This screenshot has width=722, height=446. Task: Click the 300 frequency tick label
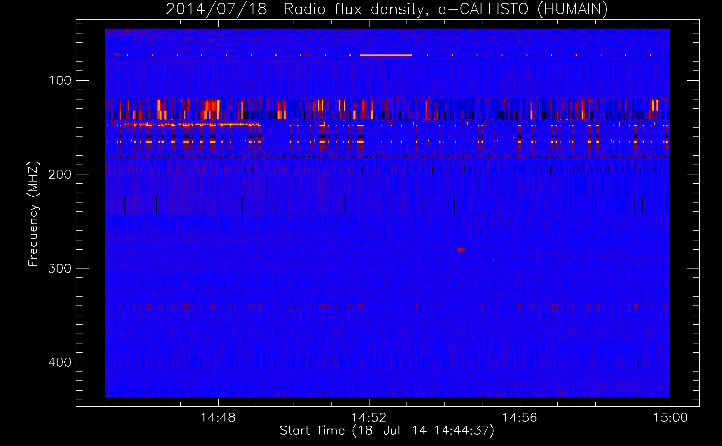point(60,268)
